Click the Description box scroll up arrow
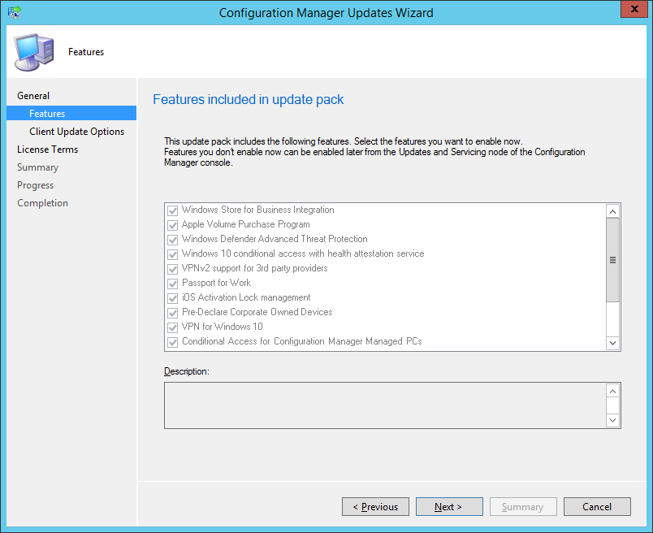The height and width of the screenshot is (533, 653). click(x=612, y=391)
